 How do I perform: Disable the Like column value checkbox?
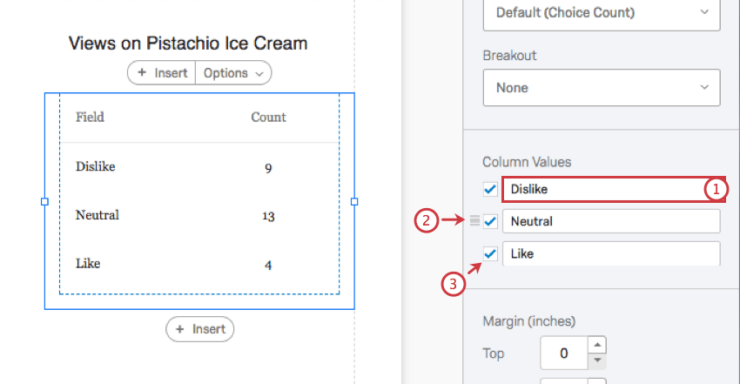pyautogui.click(x=490, y=253)
